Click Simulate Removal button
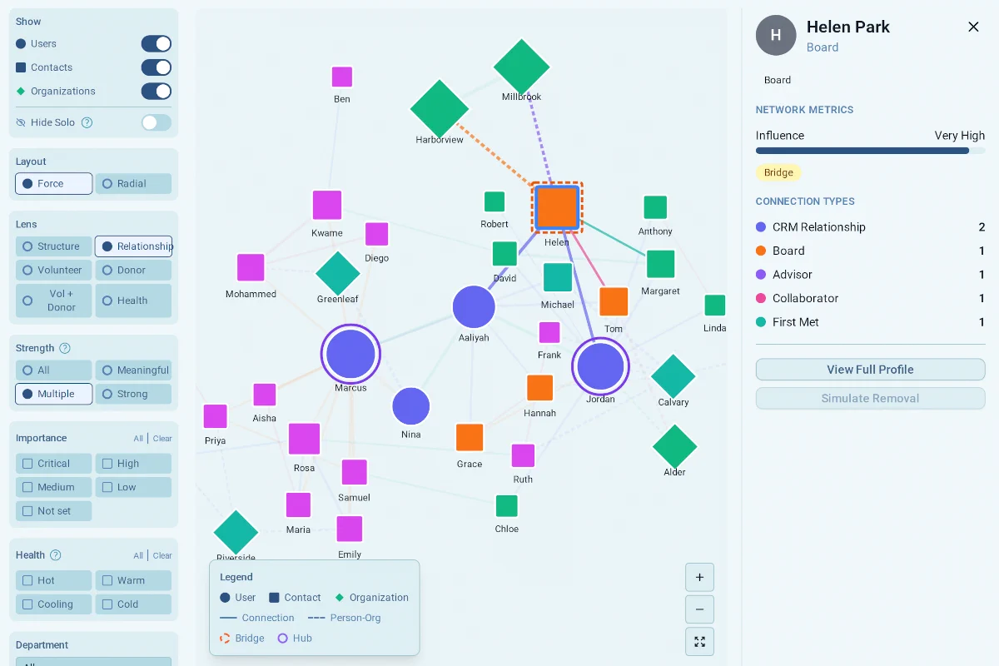 coord(870,398)
